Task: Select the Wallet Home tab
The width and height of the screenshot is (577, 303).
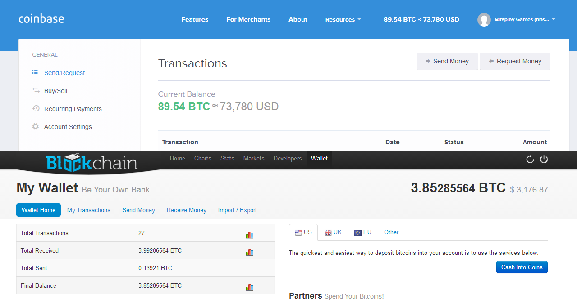Action: 39,210
